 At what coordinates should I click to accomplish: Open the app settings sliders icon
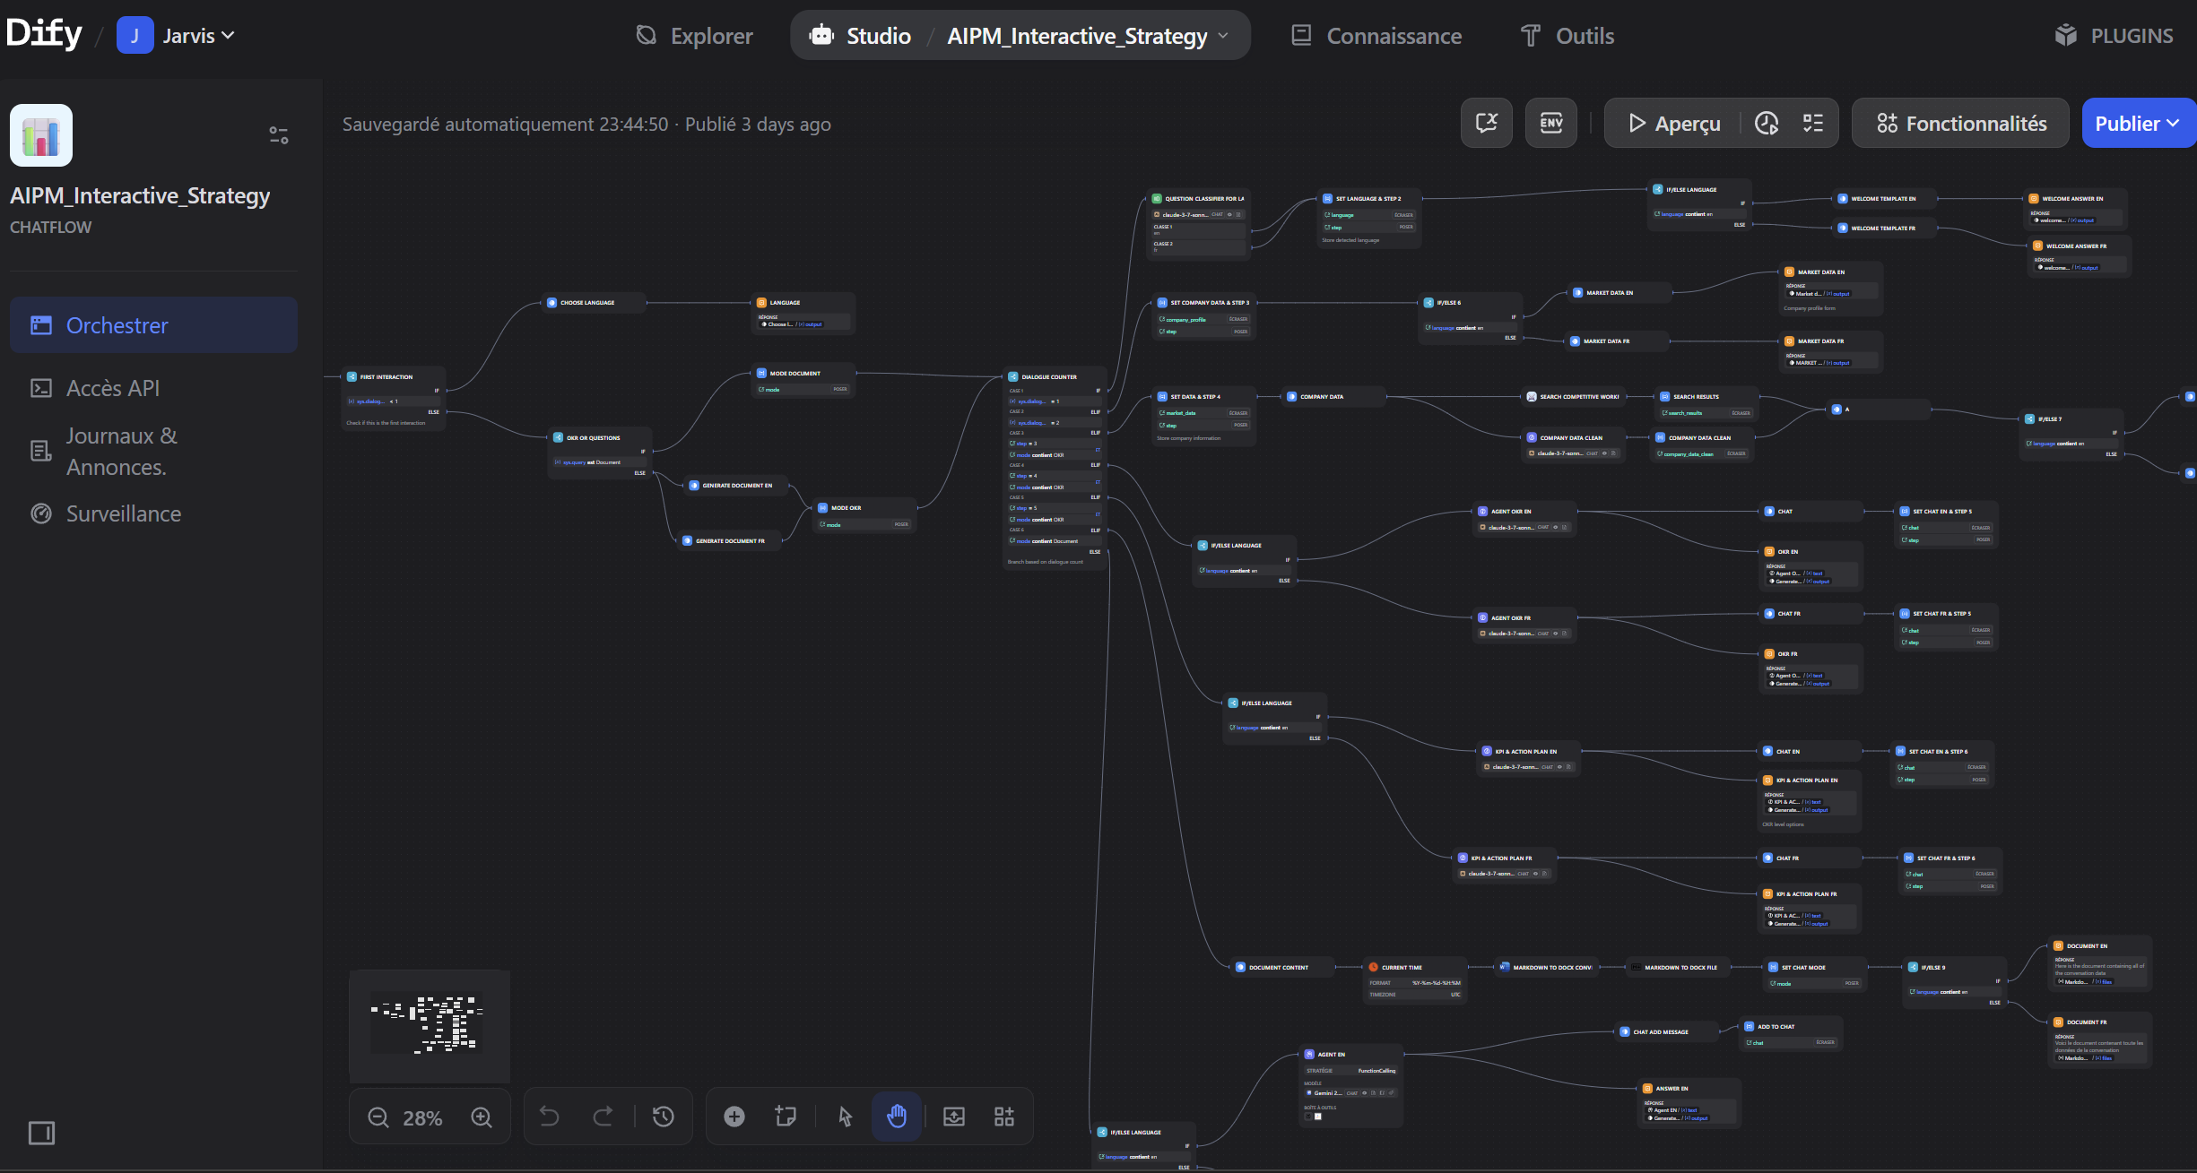[x=279, y=135]
